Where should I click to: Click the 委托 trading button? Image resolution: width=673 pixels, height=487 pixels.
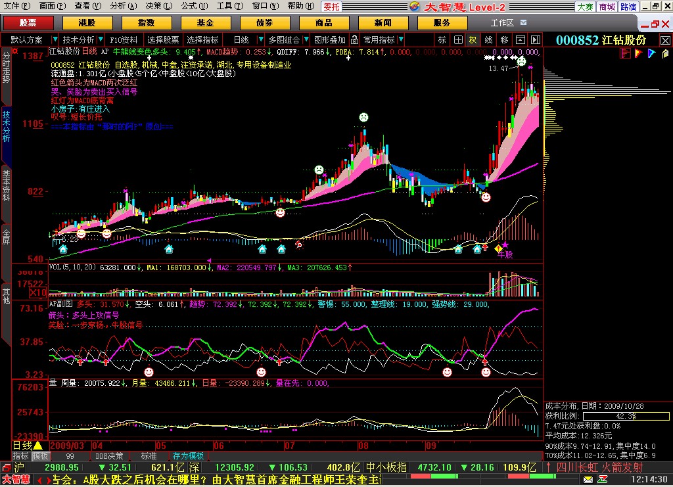[331, 7]
